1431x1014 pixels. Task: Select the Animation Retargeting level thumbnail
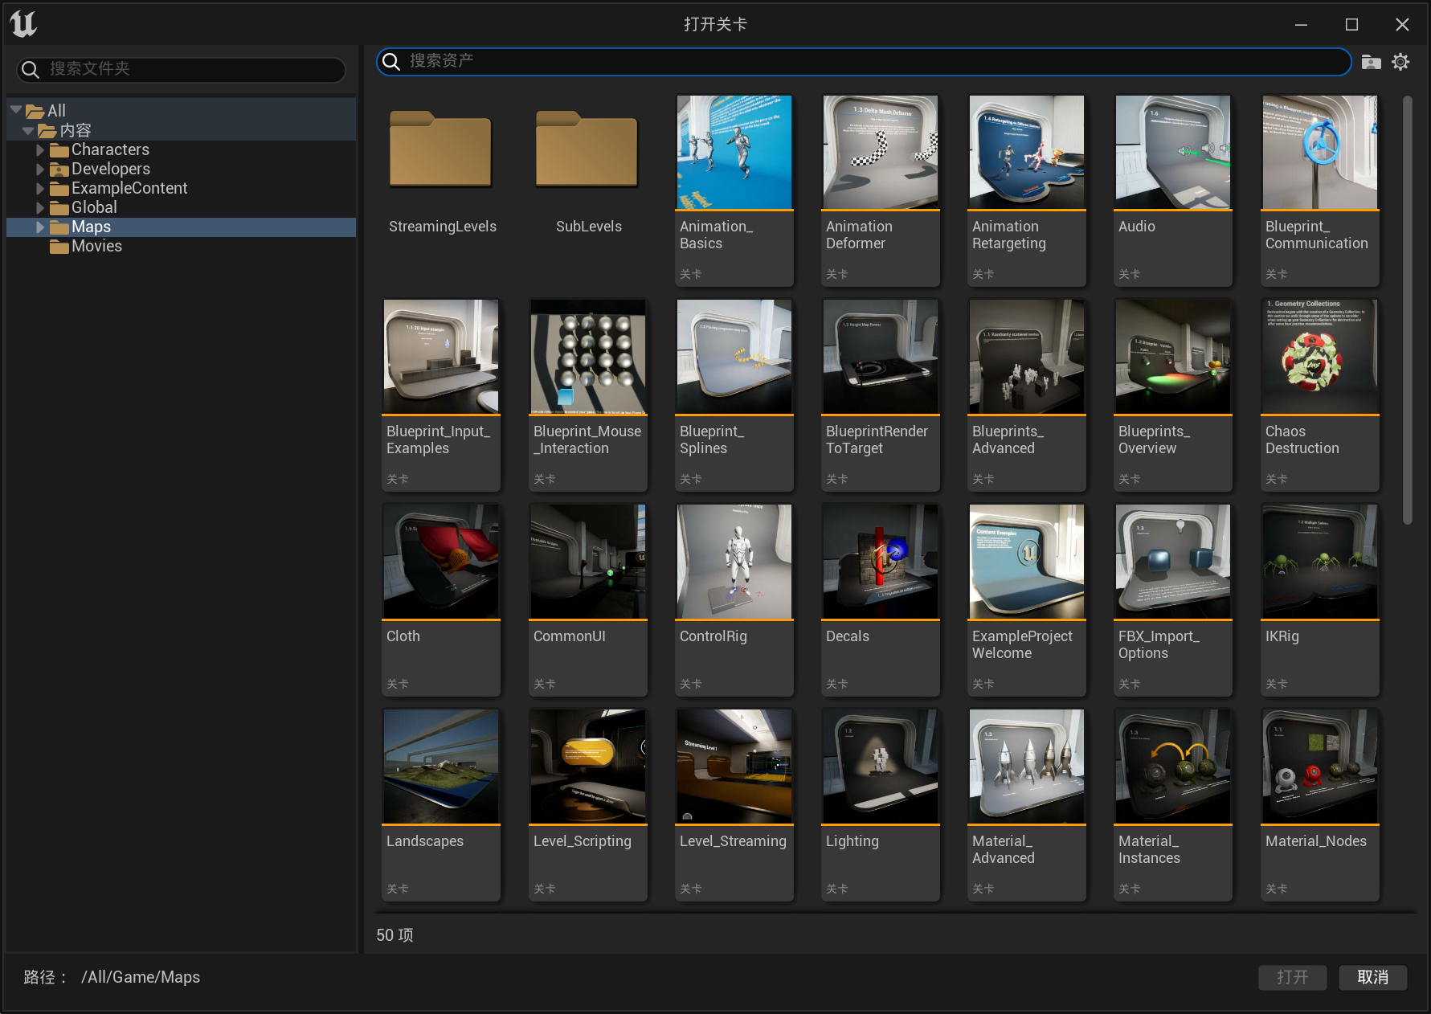point(1027,153)
